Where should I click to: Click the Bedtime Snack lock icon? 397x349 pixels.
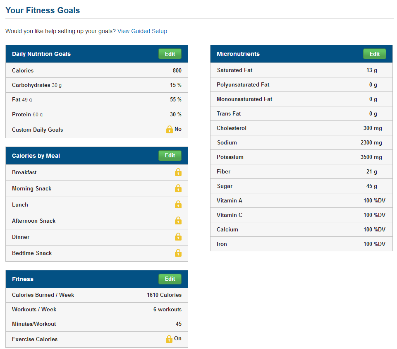click(178, 253)
